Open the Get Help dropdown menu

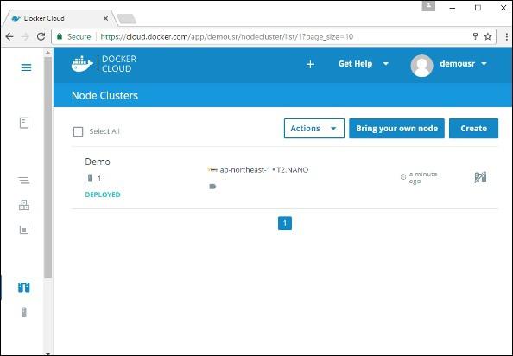[363, 64]
